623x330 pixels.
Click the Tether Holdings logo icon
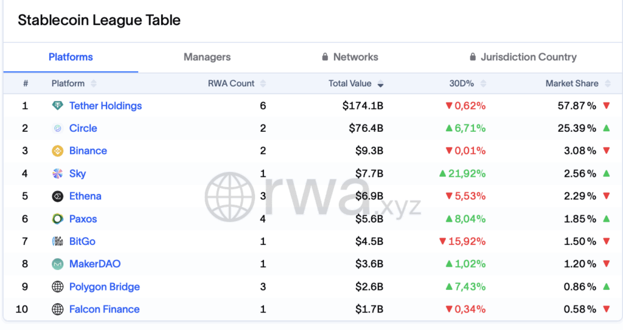point(58,106)
